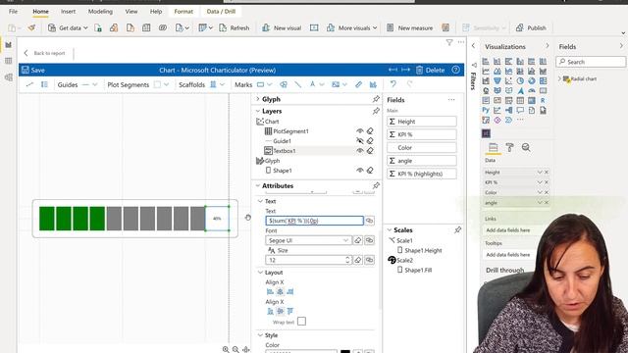This screenshot has height=353, width=628.
Task: Toggle visibility of PlotSegment1 layer
Action: click(x=360, y=130)
